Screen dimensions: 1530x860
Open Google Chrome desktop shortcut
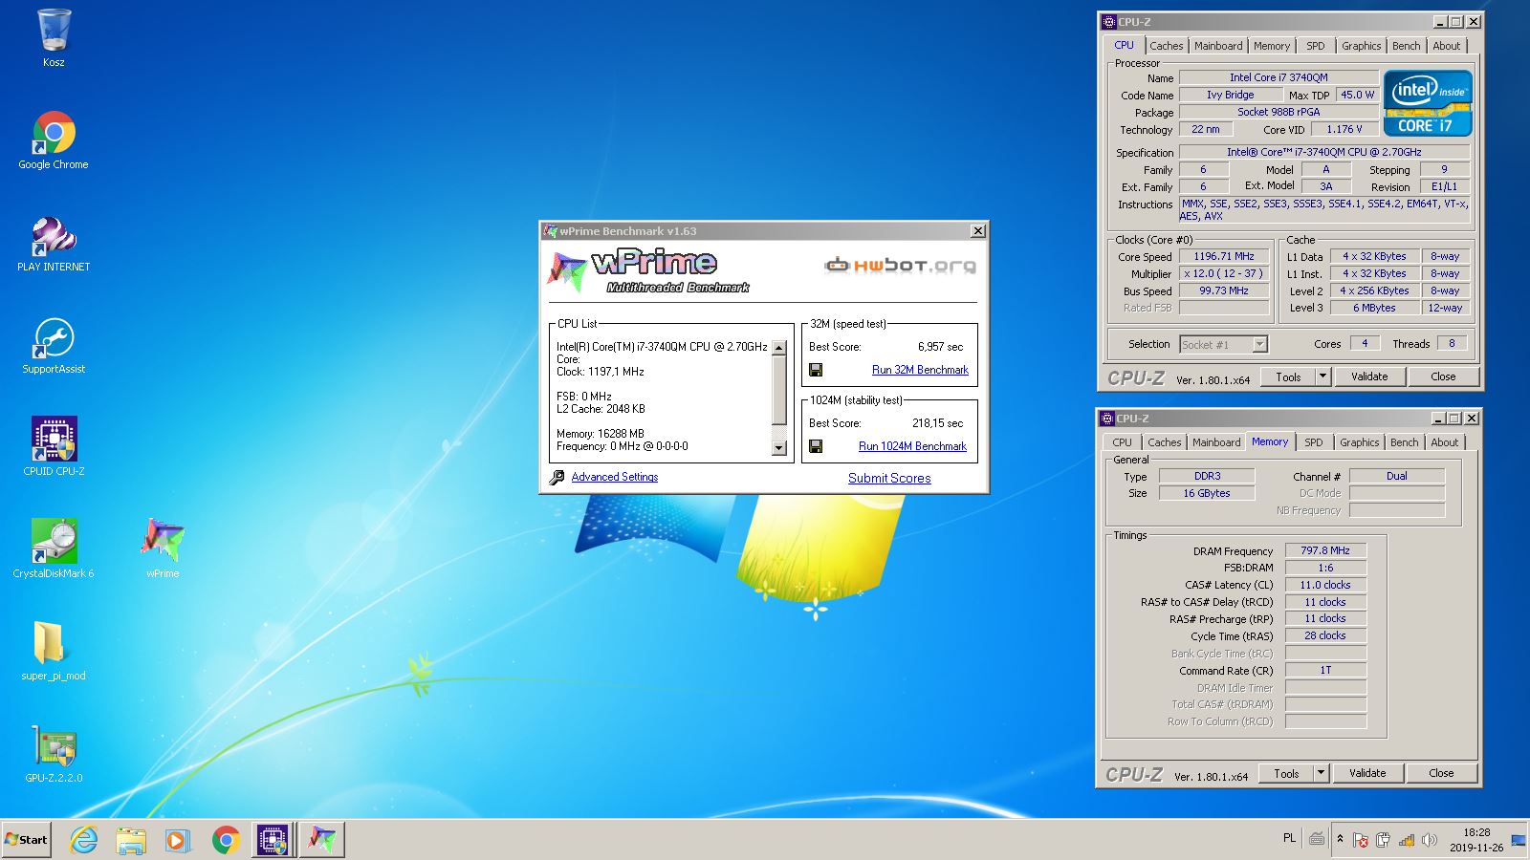coord(54,140)
